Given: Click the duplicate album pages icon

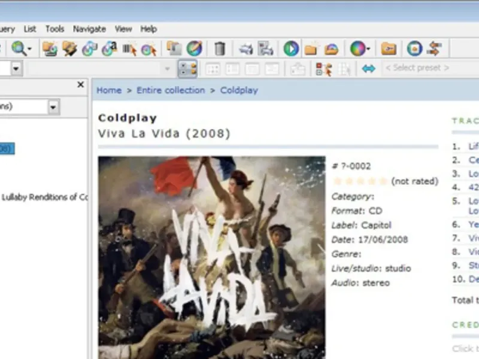Looking at the screenshot, I should point(174,49).
